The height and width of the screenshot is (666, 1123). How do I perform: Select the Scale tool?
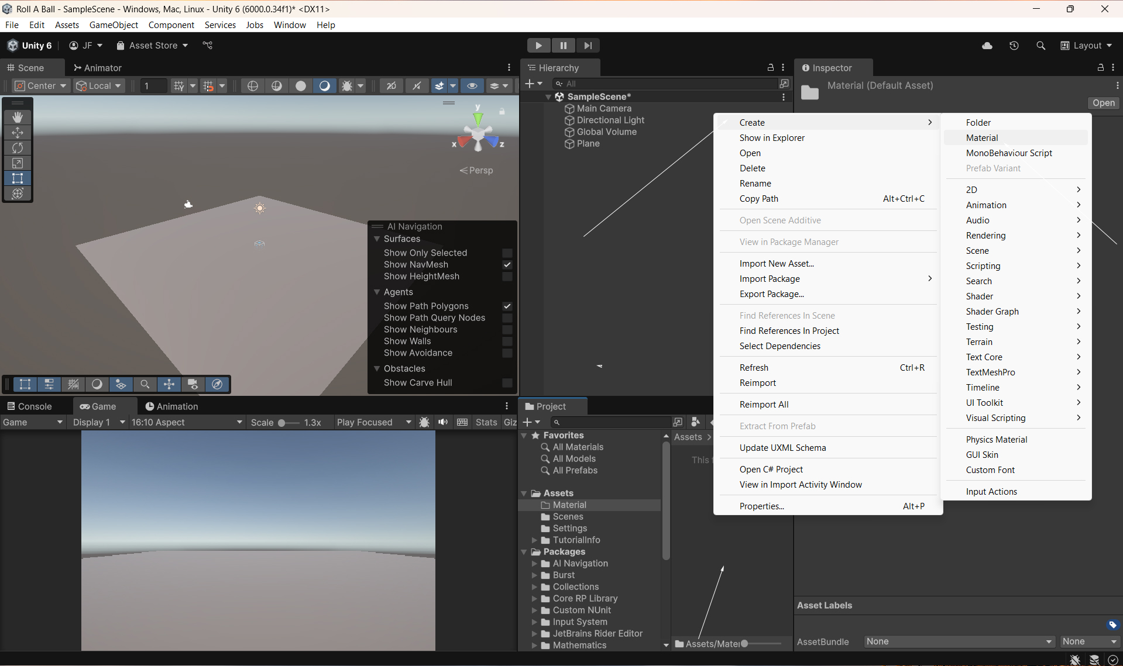click(x=18, y=163)
